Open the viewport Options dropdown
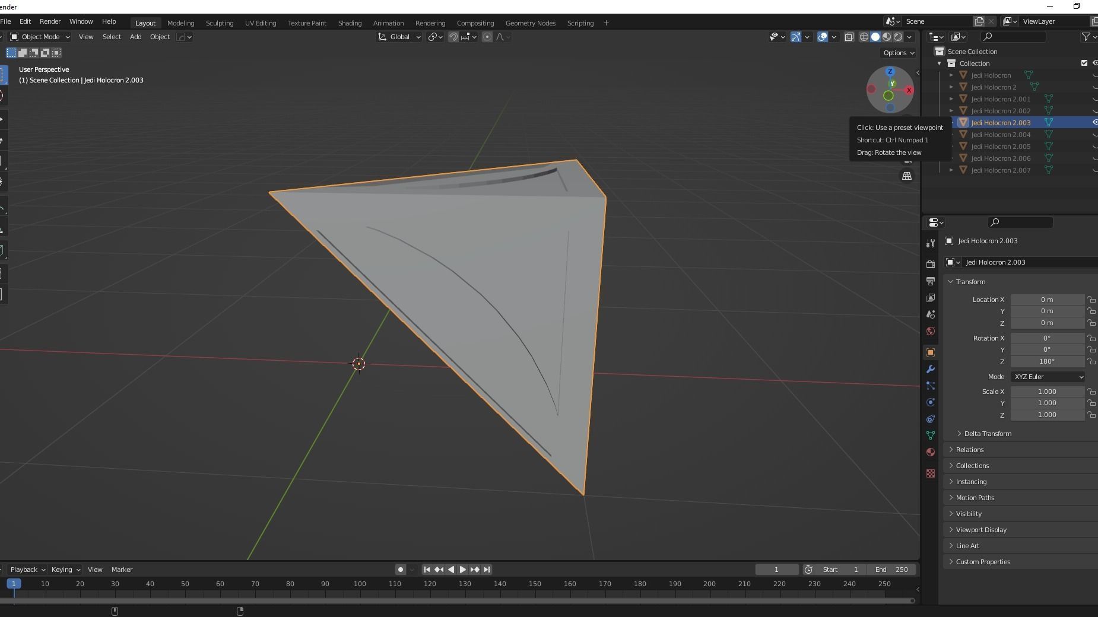 [x=899, y=53]
